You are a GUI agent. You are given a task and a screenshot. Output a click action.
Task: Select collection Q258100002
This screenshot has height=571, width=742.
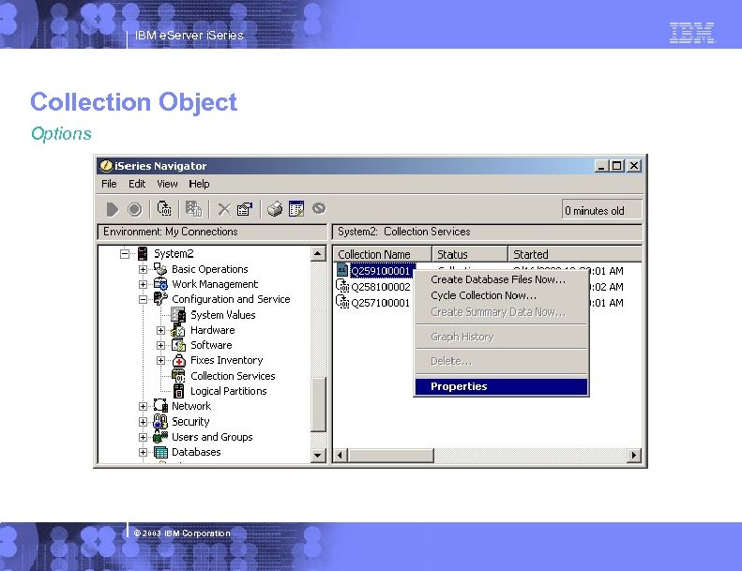(381, 287)
